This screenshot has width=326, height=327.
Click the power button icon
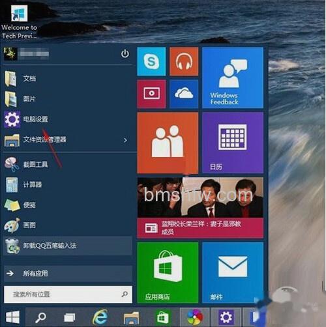125,53
